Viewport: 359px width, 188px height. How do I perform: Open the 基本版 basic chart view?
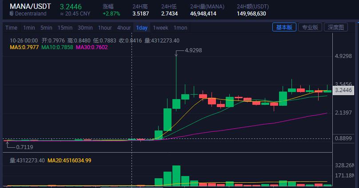[284, 27]
